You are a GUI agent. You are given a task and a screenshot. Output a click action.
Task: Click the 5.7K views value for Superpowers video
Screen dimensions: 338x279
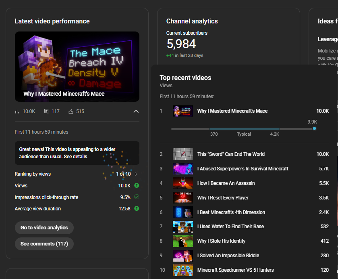[x=324, y=168]
